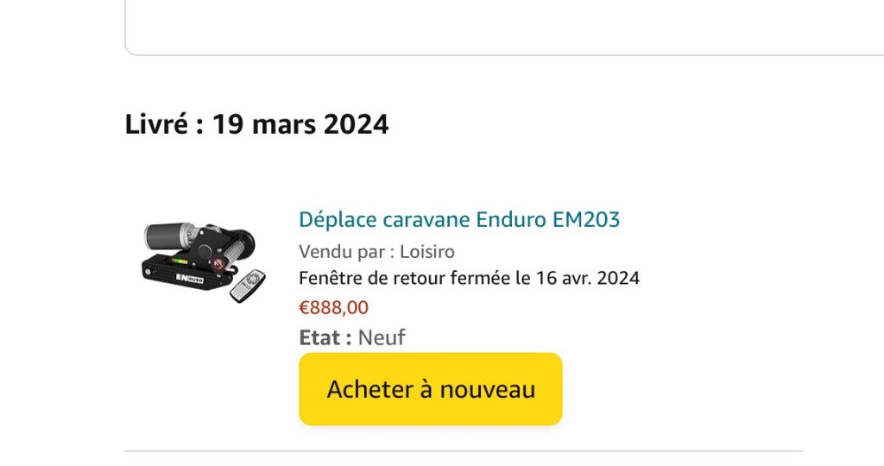
Task: Select the seller name Loisiro
Action: pos(427,252)
